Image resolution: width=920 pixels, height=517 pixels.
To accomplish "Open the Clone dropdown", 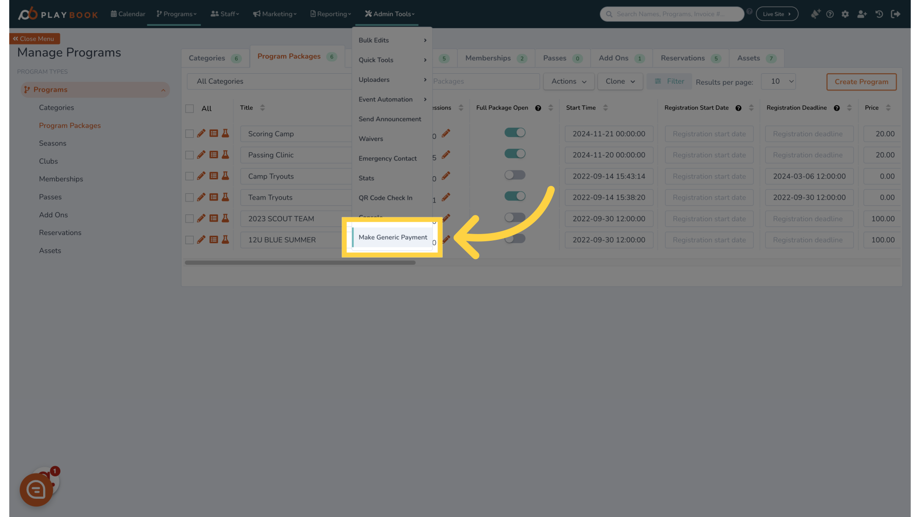I will (x=620, y=81).
